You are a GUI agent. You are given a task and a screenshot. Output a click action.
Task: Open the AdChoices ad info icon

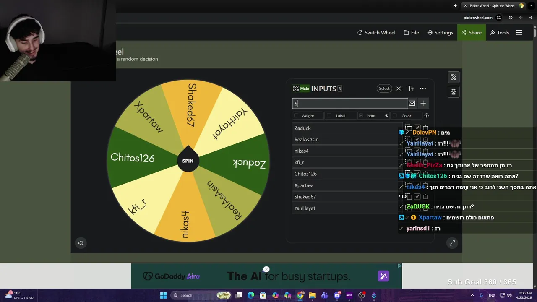point(399,266)
